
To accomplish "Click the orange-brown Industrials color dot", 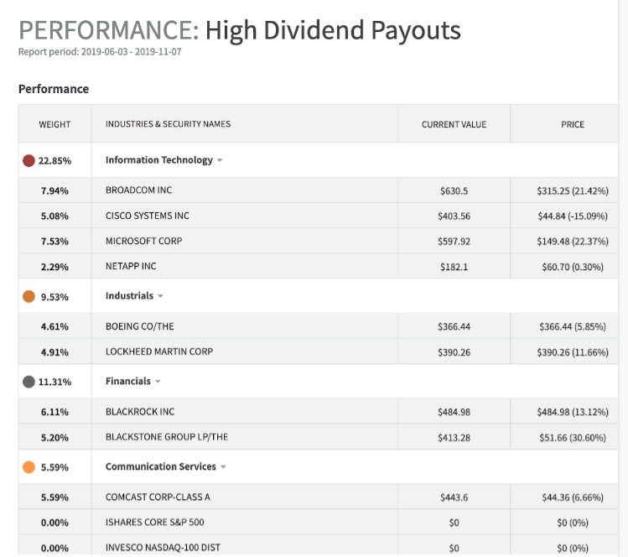I will coord(29,296).
